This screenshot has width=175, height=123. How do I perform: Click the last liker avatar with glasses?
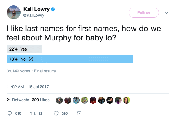click(127, 100)
